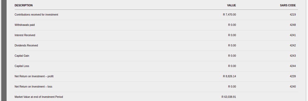Click SARS code 4242

293,45
